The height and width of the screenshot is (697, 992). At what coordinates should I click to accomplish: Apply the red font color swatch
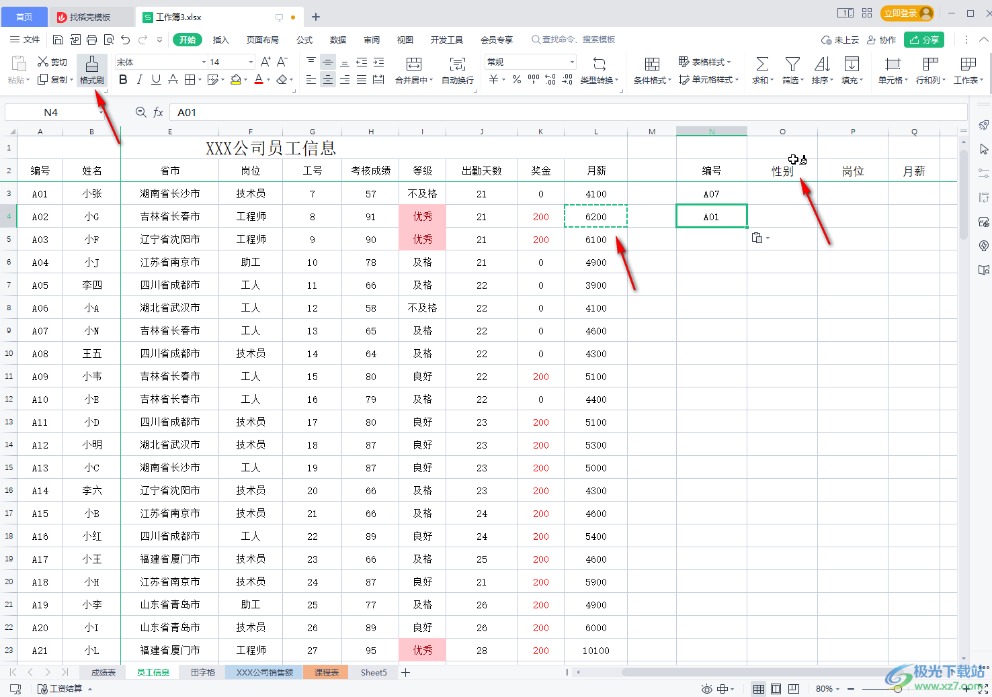[x=259, y=79]
